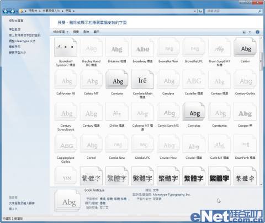This screenshot has height=223, width=265.
Task: Select the DaunPenh font icon
Action: coord(245,144)
